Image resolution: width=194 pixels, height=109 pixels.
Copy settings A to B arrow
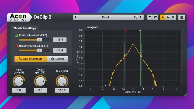coord(168,17)
